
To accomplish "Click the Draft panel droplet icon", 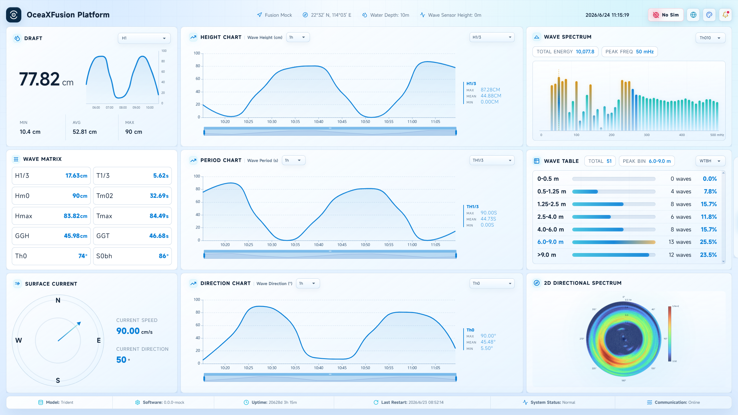I will [x=17, y=38].
